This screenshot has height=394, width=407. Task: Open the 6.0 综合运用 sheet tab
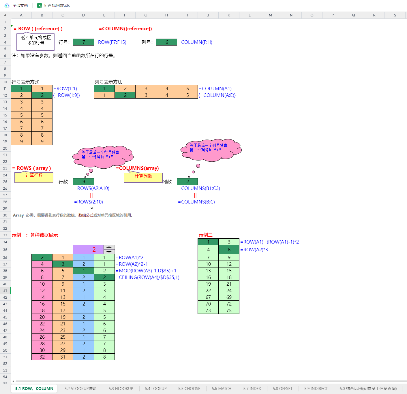click(x=368, y=389)
